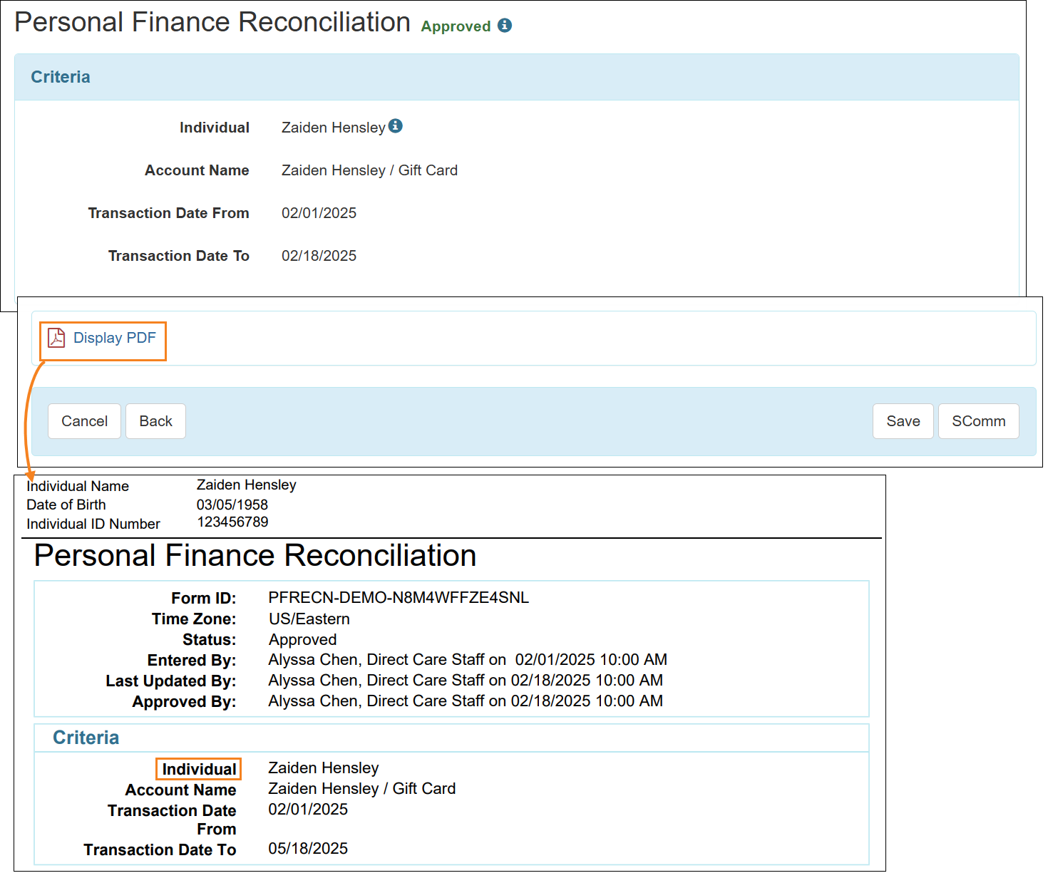Click US/Eastern time zone value
Image resolution: width=1048 pixels, height=878 pixels.
[309, 619]
